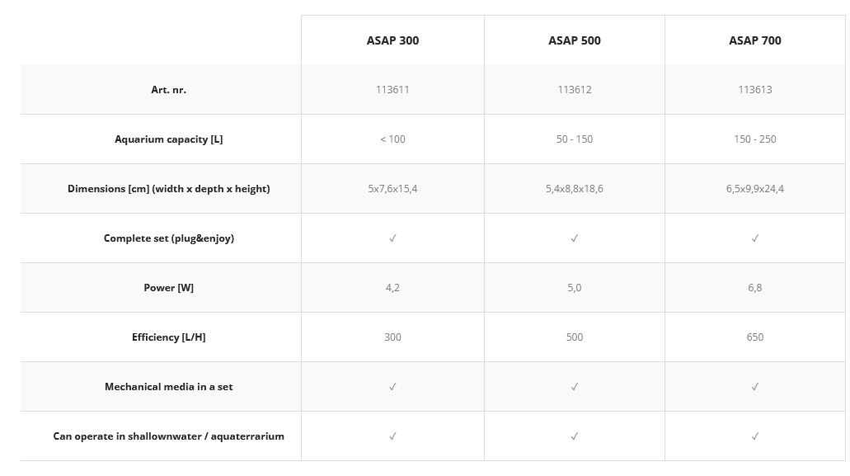
Task: Click ASAP 700 mechanical media checkmark
Action: point(755,387)
